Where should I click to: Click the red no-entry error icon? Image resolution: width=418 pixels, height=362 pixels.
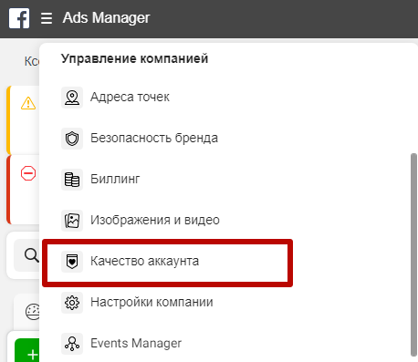[x=28, y=173]
